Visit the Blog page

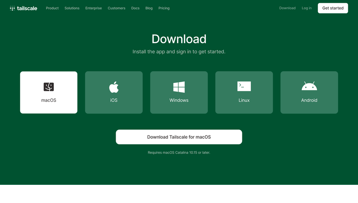[x=149, y=8]
